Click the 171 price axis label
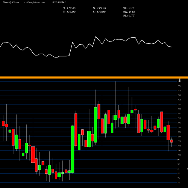Screen dimensions: 188x188 [x=179, y=91]
